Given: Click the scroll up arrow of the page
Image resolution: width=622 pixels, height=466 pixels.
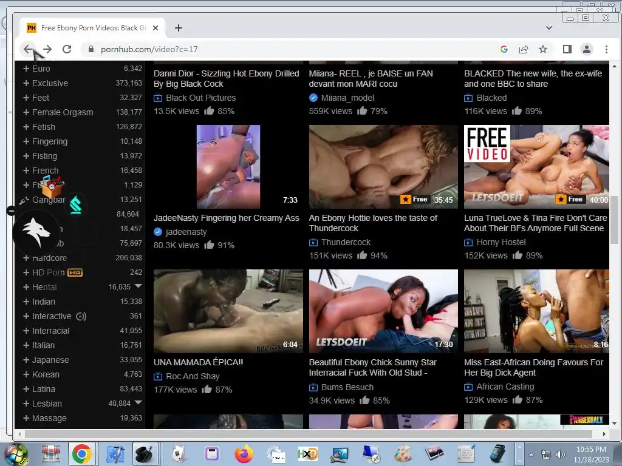Looking at the screenshot, I should coord(615,66).
